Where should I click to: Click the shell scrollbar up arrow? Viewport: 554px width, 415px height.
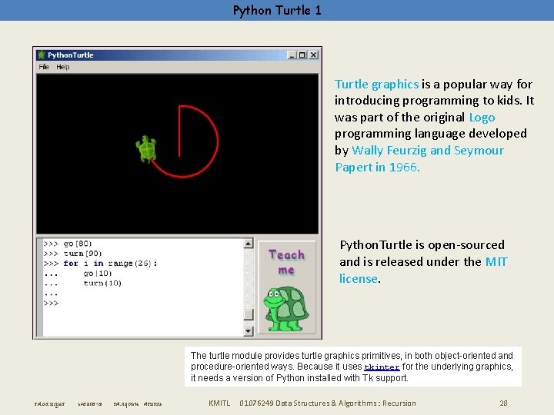pos(249,244)
